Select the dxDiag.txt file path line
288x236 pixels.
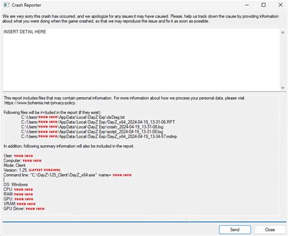(x=73, y=117)
